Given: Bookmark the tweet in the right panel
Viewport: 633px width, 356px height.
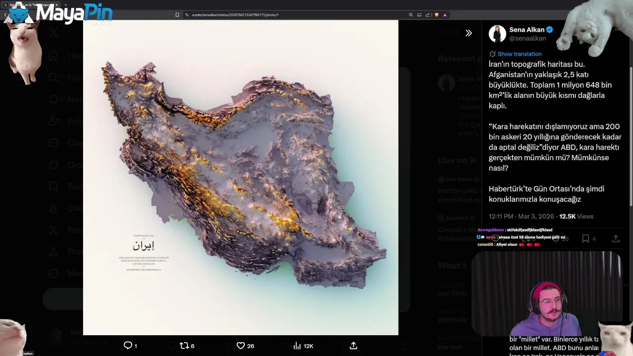Looking at the screenshot, I should tap(586, 238).
